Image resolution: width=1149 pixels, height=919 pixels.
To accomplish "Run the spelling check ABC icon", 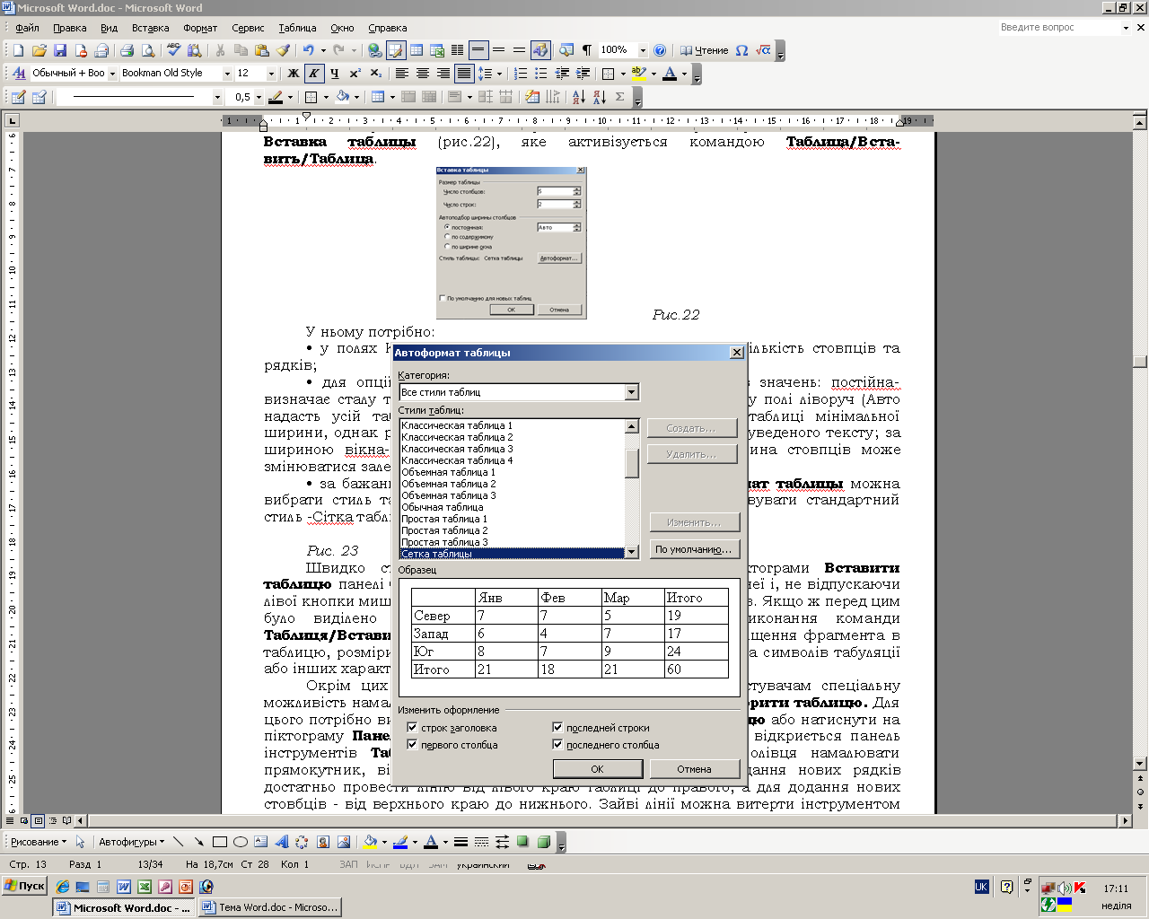I will click(x=174, y=50).
